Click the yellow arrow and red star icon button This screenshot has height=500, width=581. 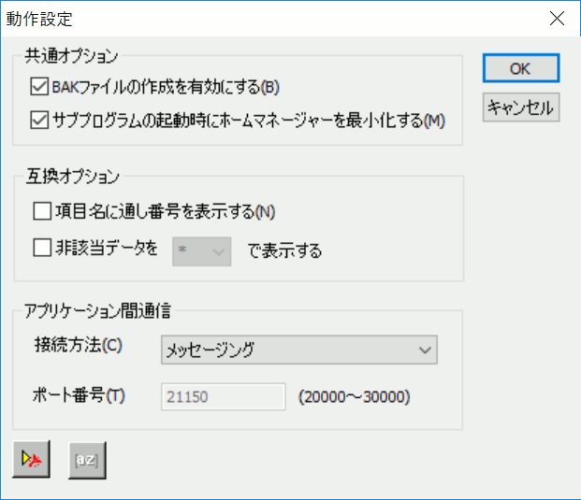point(31,459)
